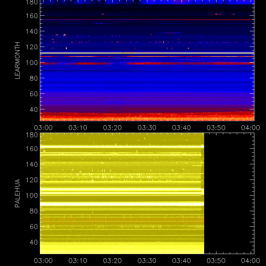
Task: Pick the 180 frequency label on the Palehua axis
Action: [32, 135]
